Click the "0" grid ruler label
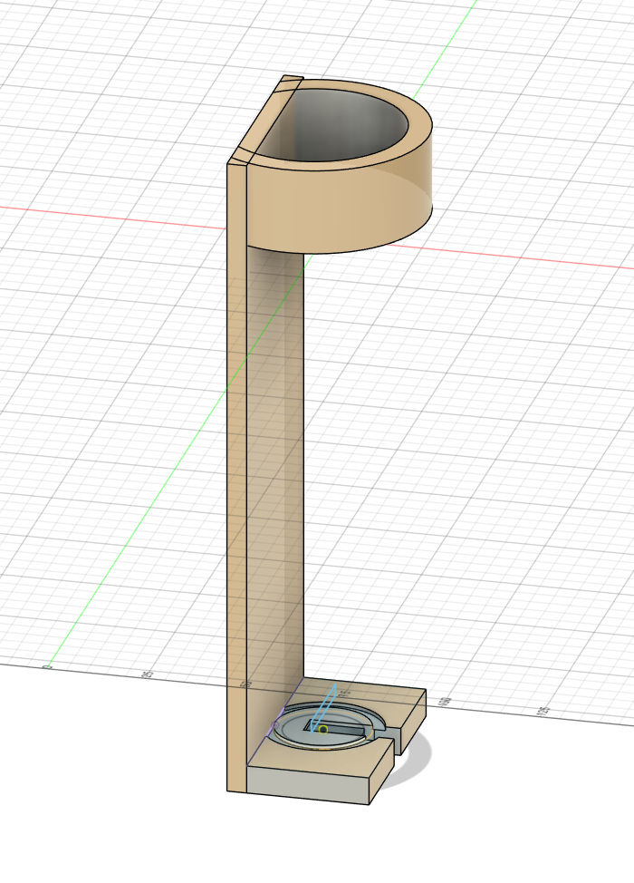This screenshot has width=634, height=883. (48, 666)
